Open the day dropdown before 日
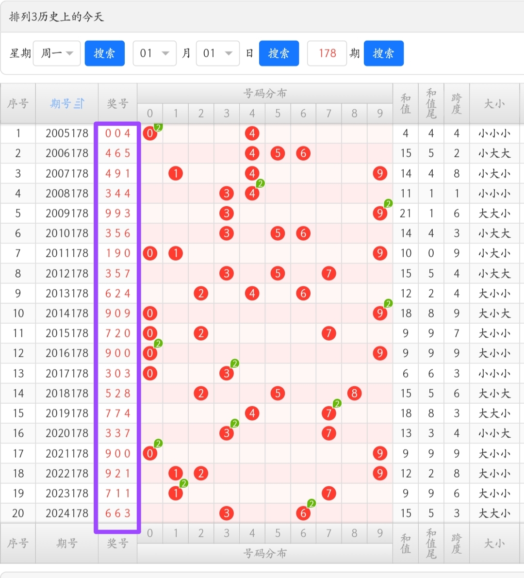Screen dimensions: 524x578 coord(218,53)
